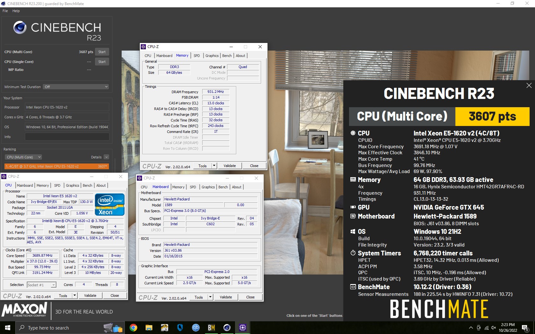This screenshot has width=535, height=334.
Task: Click the BenchMate BM taskbar icon
Action: tap(211, 328)
